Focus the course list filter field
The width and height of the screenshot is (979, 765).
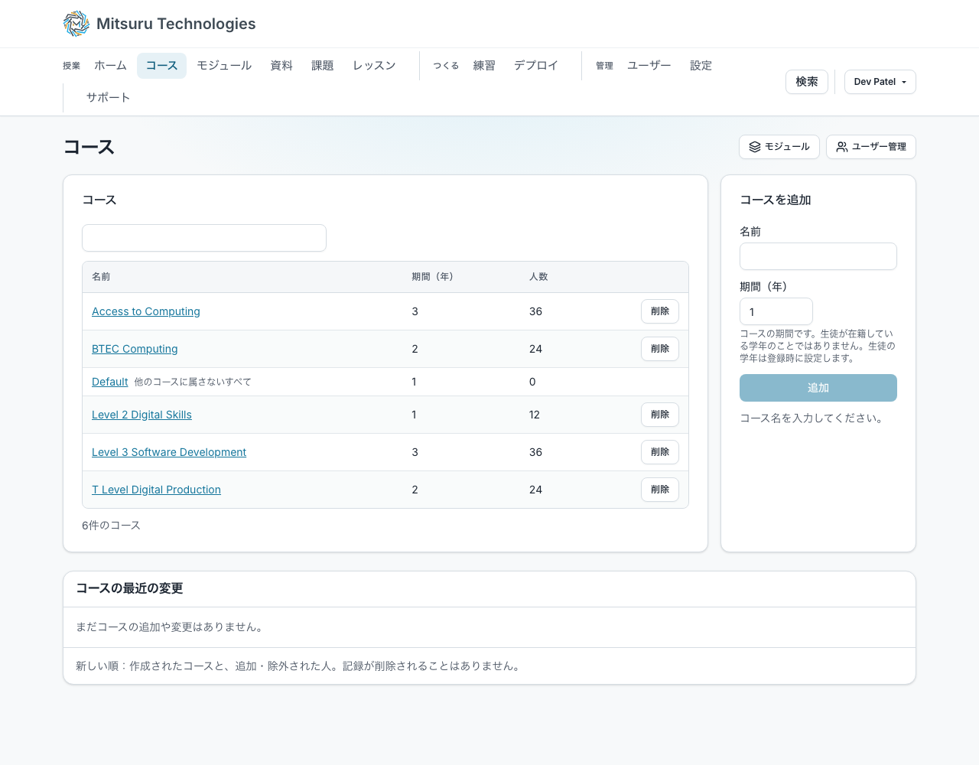[204, 238]
